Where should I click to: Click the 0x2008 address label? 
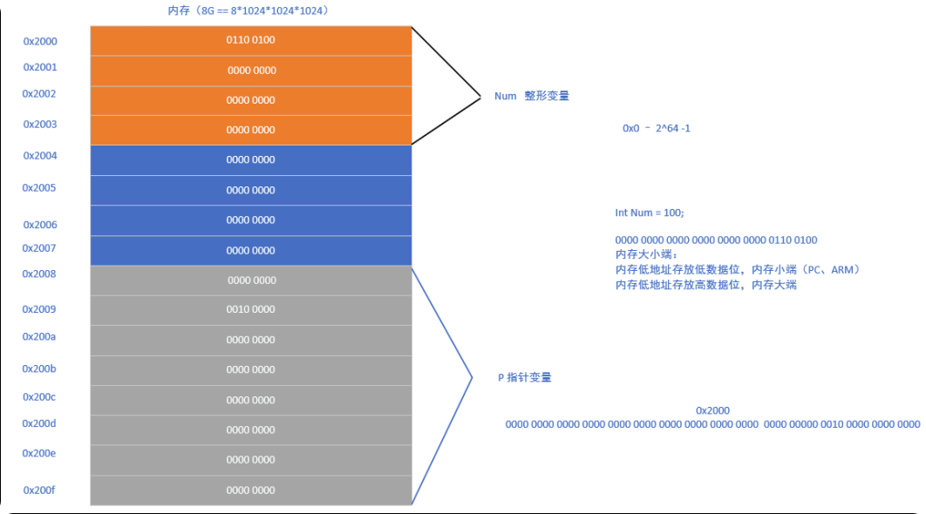click(39, 274)
